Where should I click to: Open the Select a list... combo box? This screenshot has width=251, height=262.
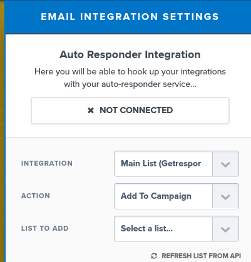tap(177, 229)
